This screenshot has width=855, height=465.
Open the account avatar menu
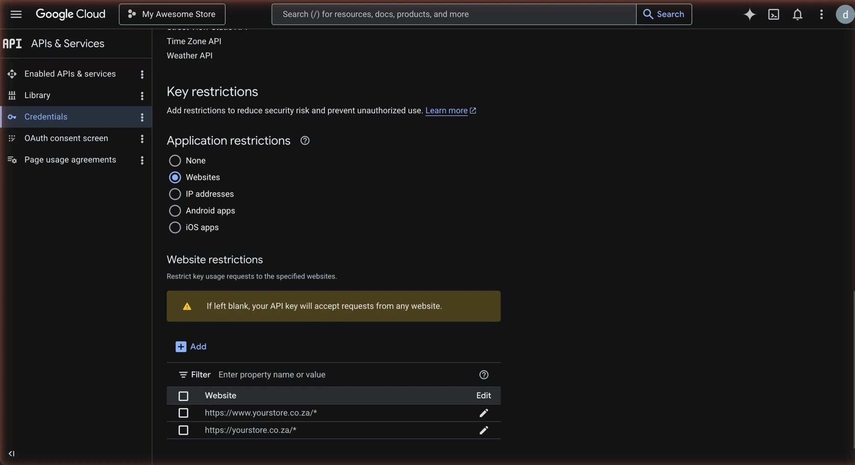845,15
